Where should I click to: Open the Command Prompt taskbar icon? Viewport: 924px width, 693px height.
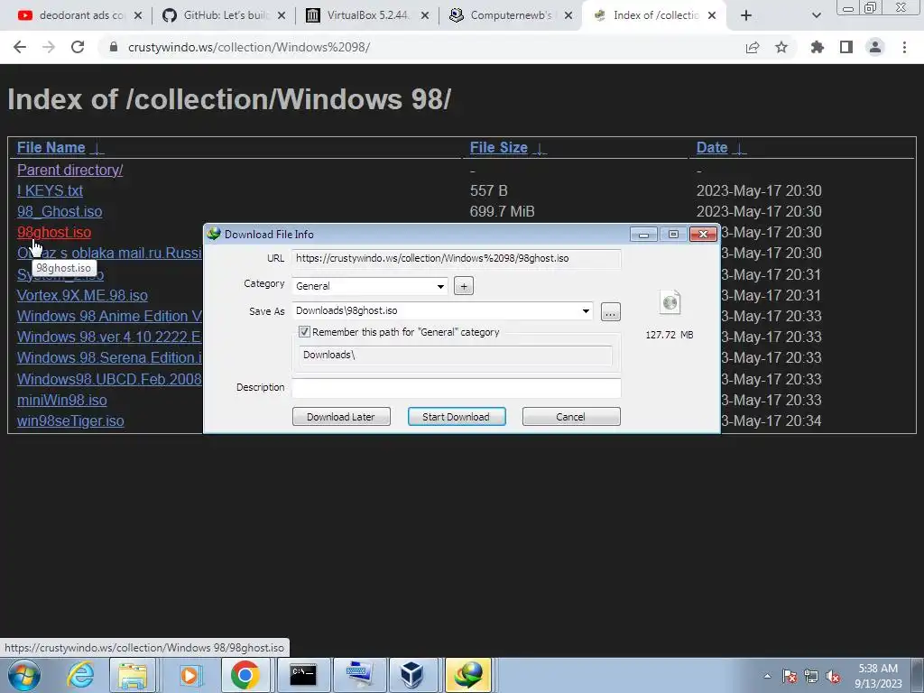coord(303,675)
